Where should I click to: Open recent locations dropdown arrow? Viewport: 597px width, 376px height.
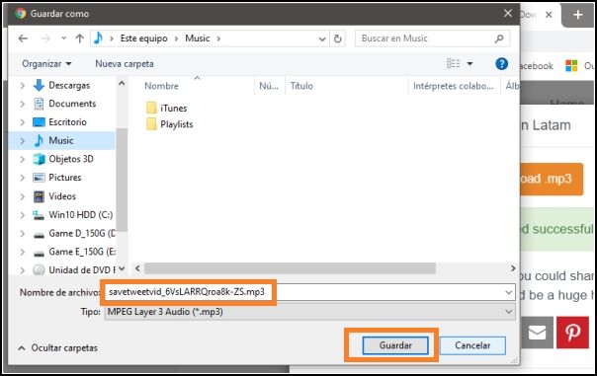pos(63,38)
